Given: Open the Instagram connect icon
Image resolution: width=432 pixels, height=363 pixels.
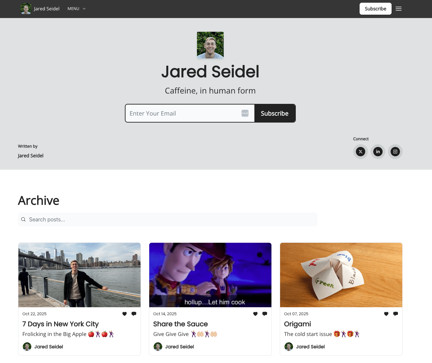Looking at the screenshot, I should [x=395, y=152].
